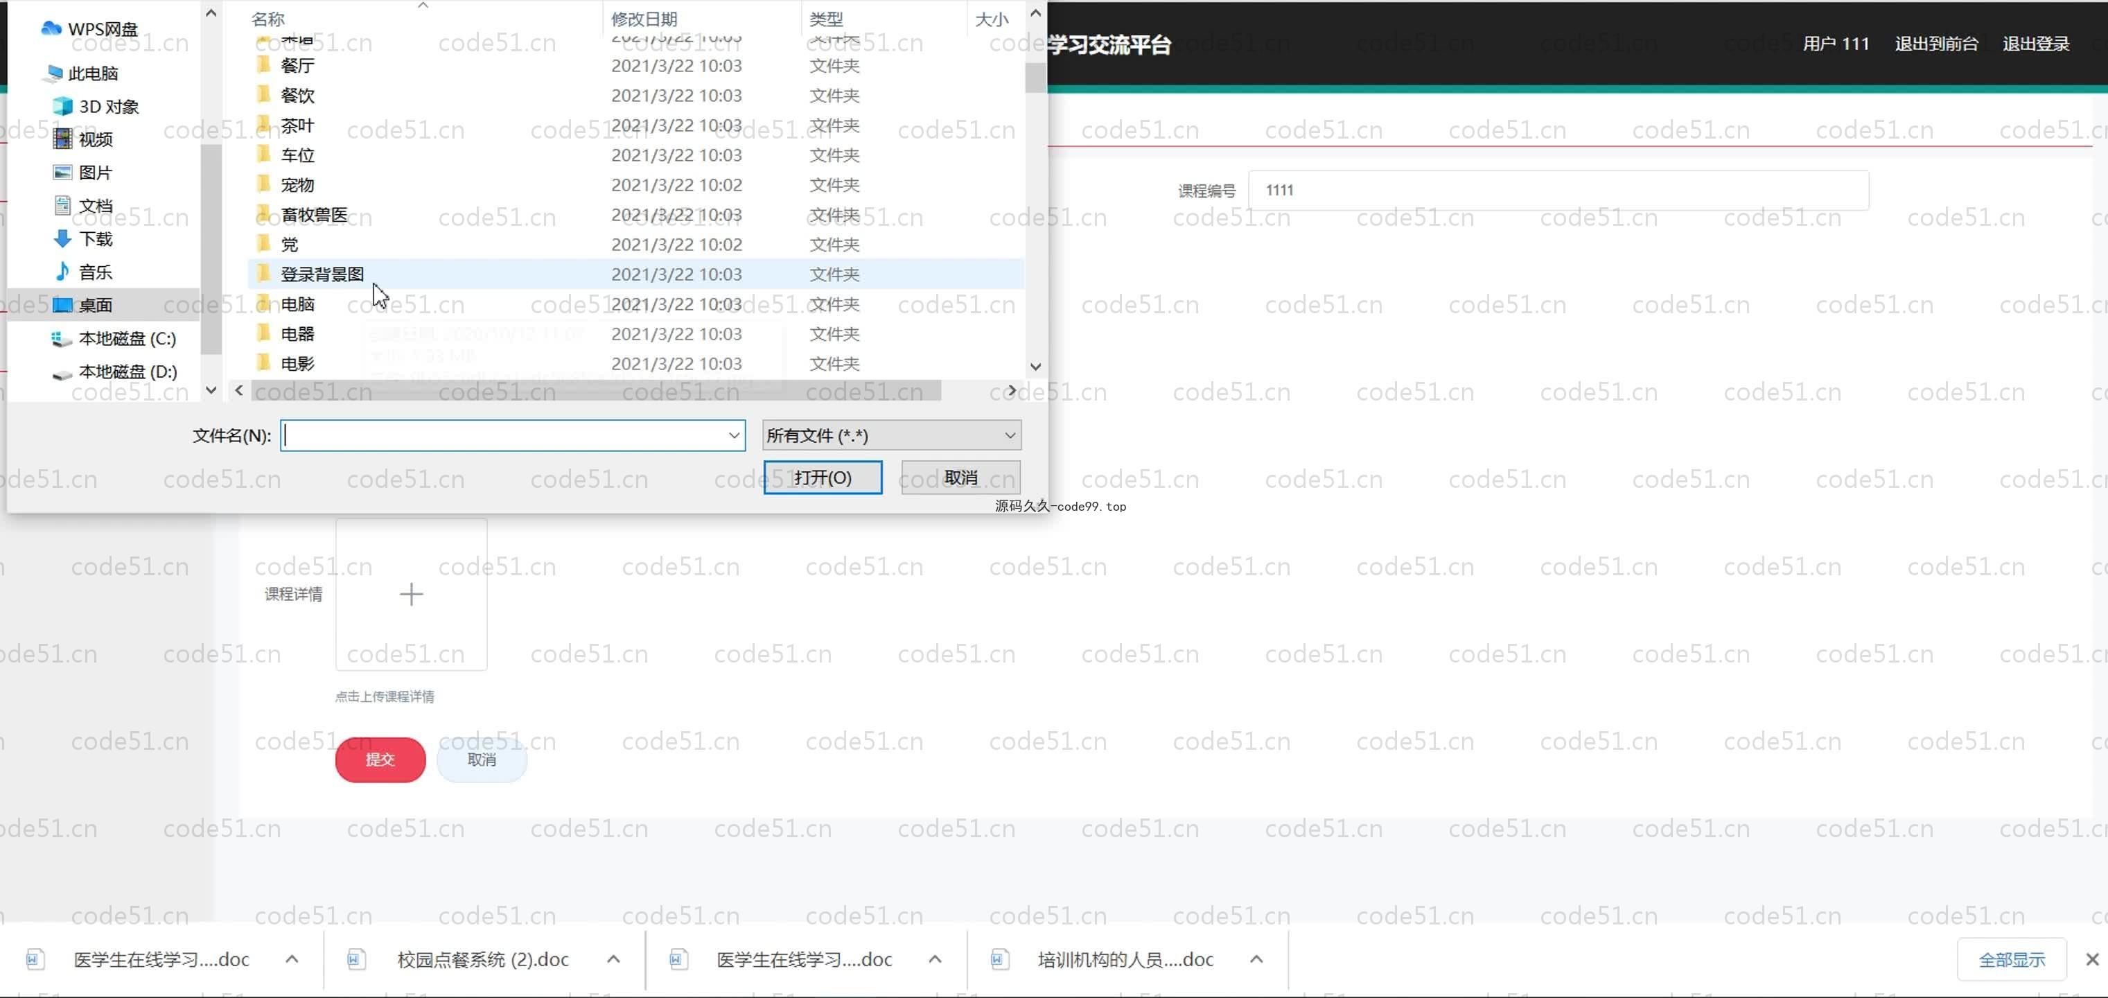Open 音乐 music note icon
Image resolution: width=2108 pixels, height=998 pixels.
(x=62, y=271)
